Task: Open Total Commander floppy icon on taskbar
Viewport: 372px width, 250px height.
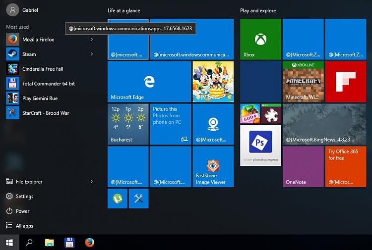Action: tap(69, 243)
